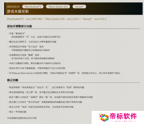This screenshot has width=144, height=124.
Task: Click the 实装"黄金蛇矛" bullet line
Action: 16,33
